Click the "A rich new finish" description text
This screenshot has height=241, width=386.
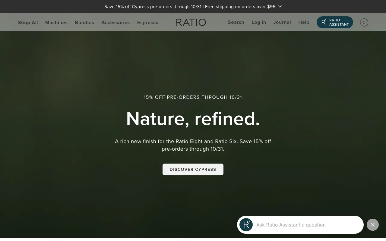[193, 145]
